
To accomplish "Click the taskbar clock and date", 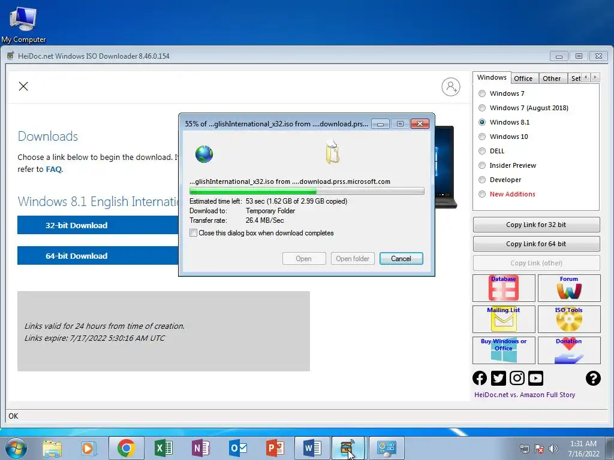I will (583, 449).
